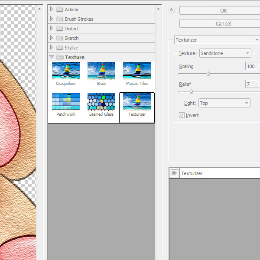This screenshot has width=260, height=260.
Task: Expand the Sketch filter folder
Action: (x=52, y=38)
